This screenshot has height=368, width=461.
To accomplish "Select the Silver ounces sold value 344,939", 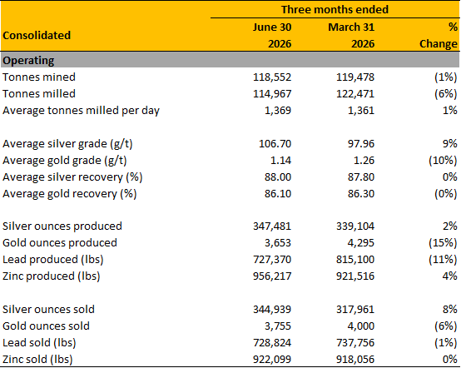I will (272, 310).
